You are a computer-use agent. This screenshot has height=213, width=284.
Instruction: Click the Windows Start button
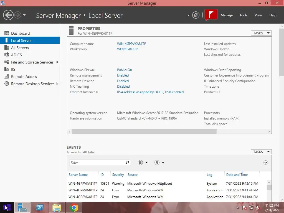coord(7,207)
